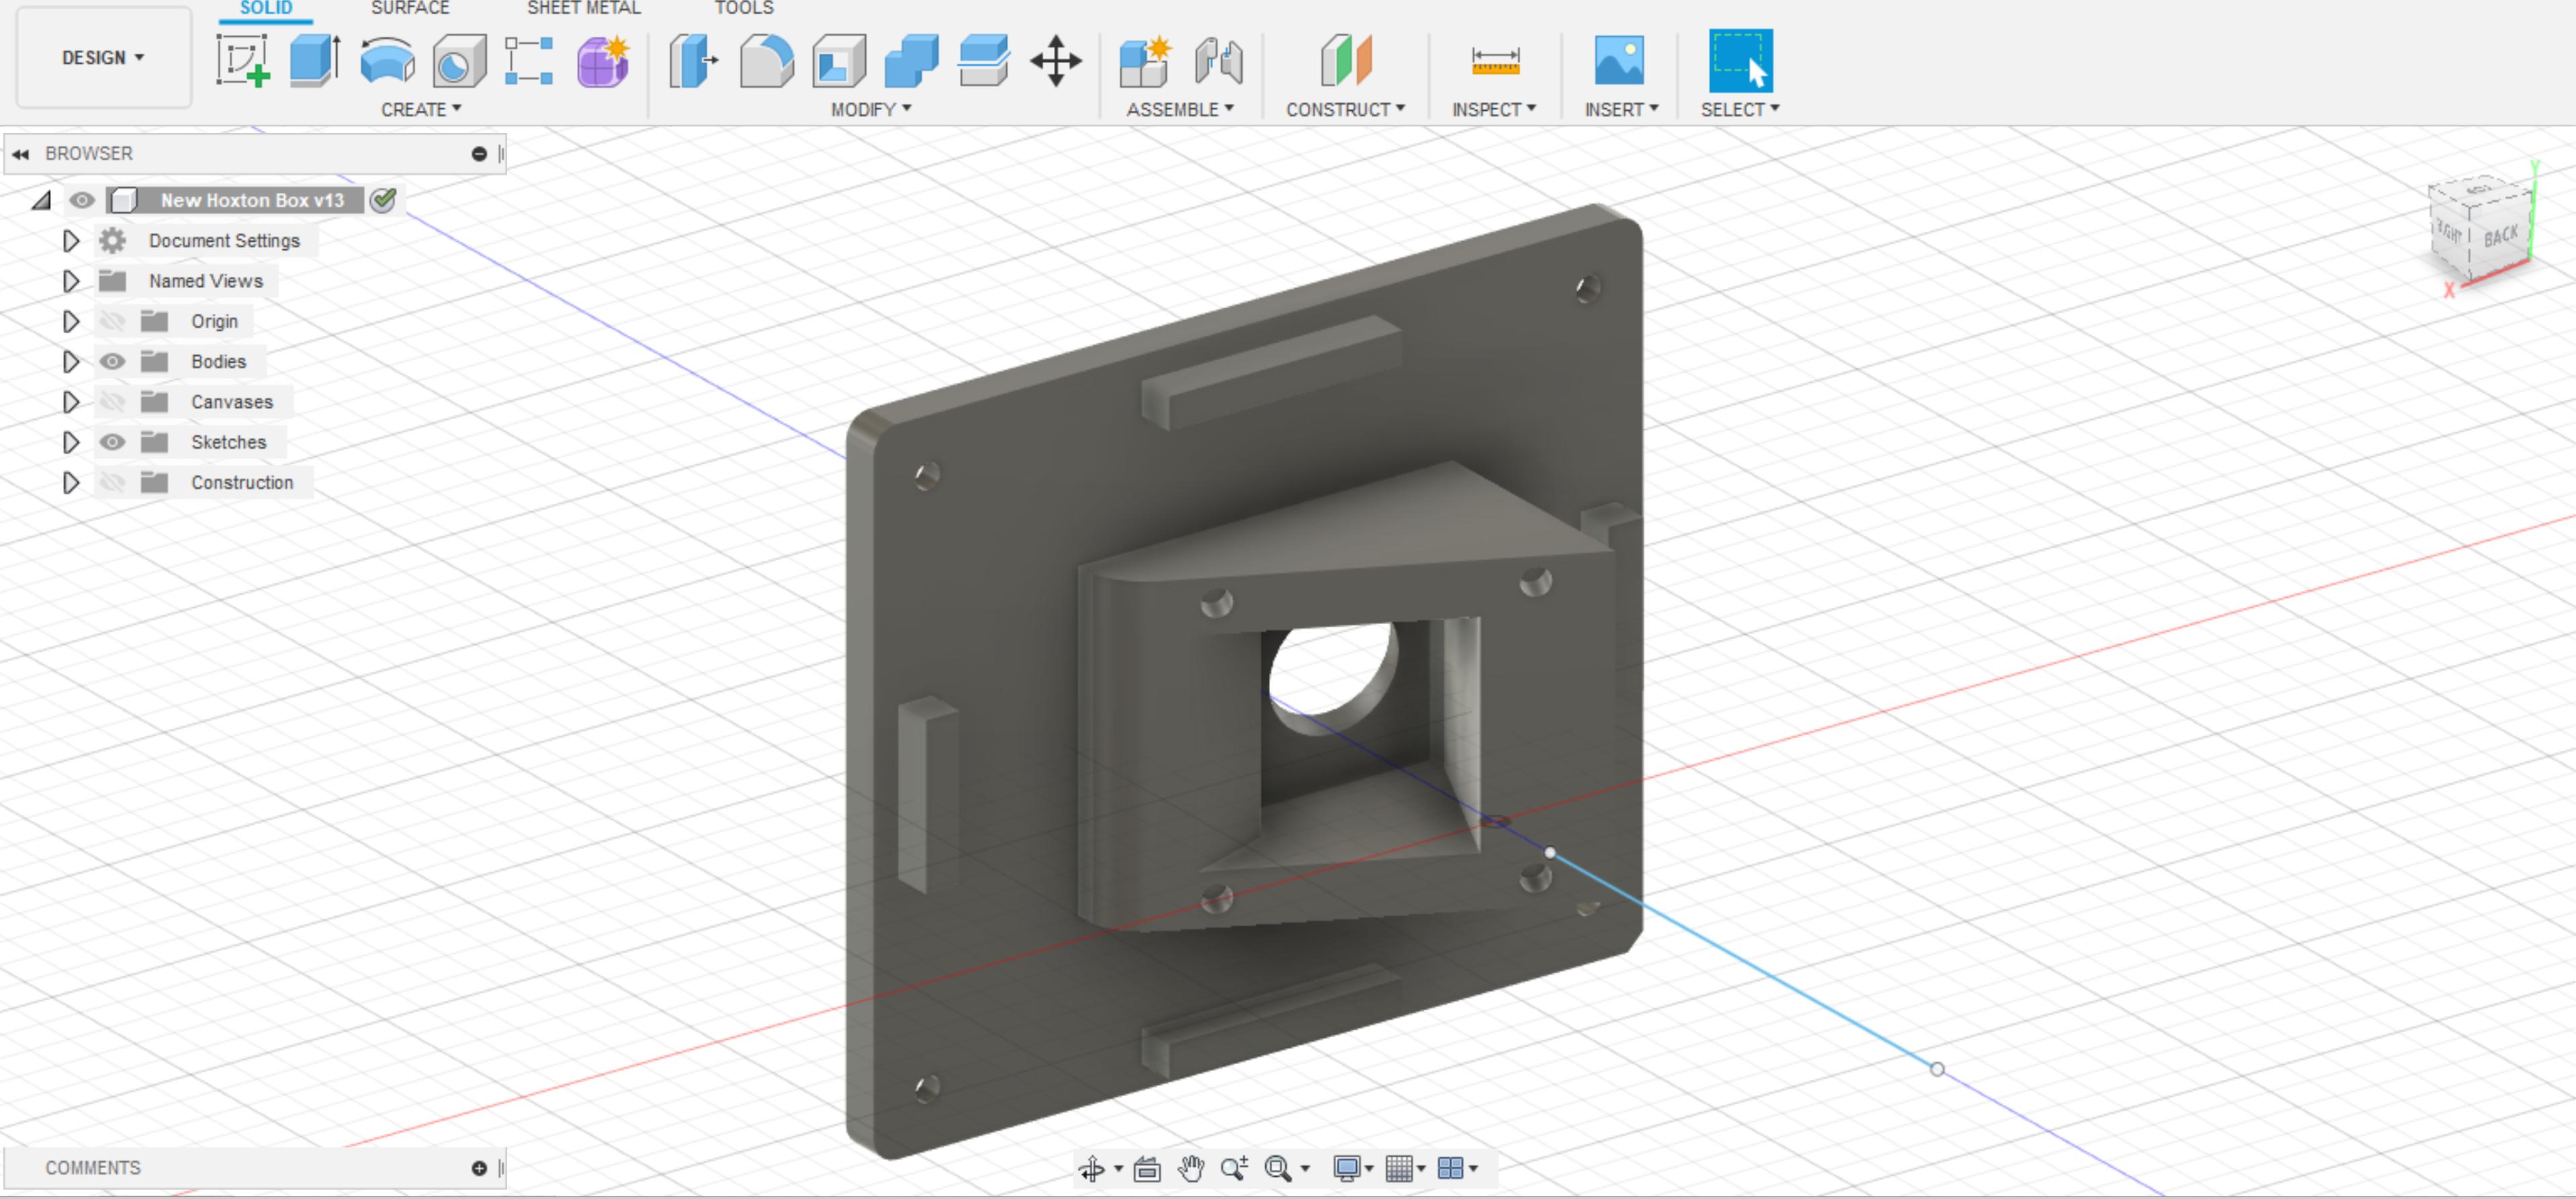Open the MODIFY dropdown menu
The width and height of the screenshot is (2576, 1199).
click(x=871, y=109)
